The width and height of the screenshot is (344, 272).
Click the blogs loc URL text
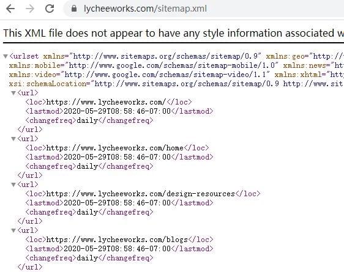coord(117,240)
